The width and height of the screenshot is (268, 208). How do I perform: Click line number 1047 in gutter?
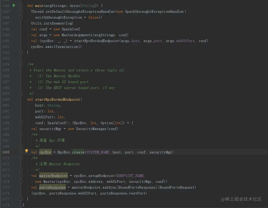pos(6,23)
